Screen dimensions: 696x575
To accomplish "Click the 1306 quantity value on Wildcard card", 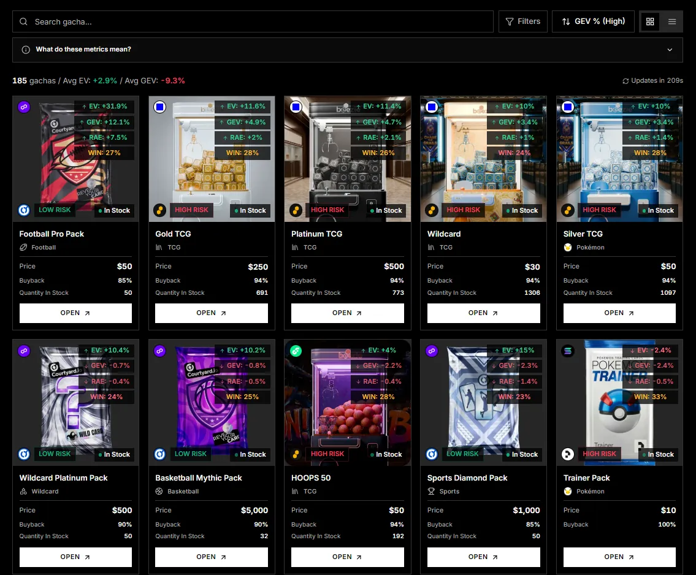I will tap(532, 293).
